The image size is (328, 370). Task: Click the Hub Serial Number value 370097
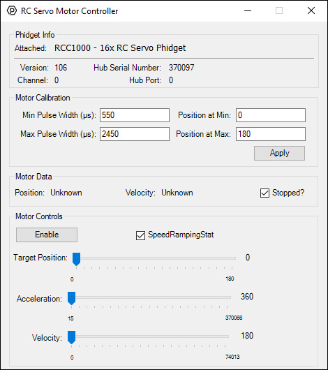[x=181, y=68]
